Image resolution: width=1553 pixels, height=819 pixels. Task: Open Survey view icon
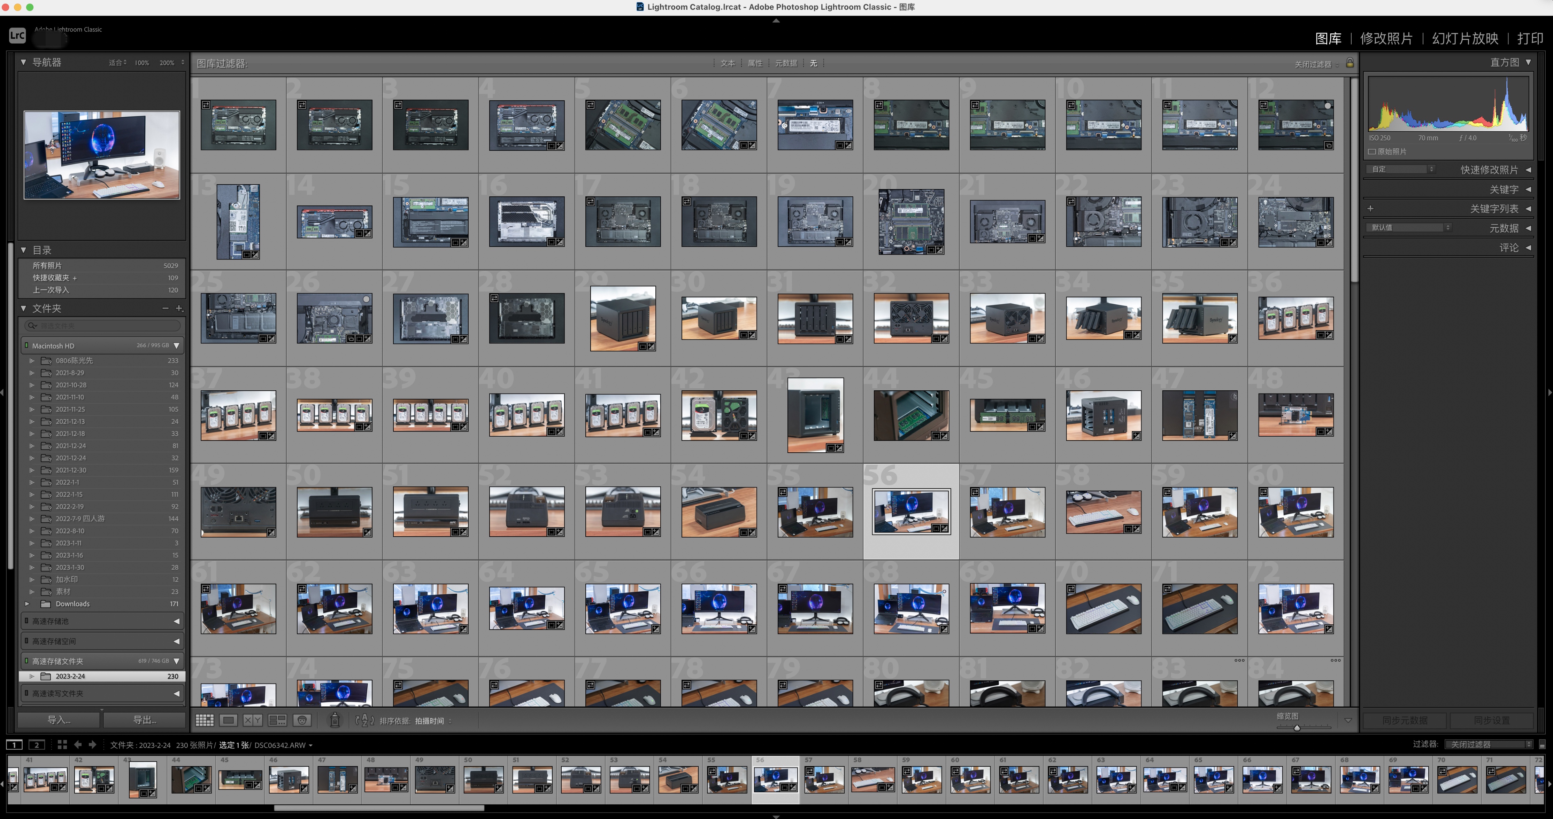277,720
